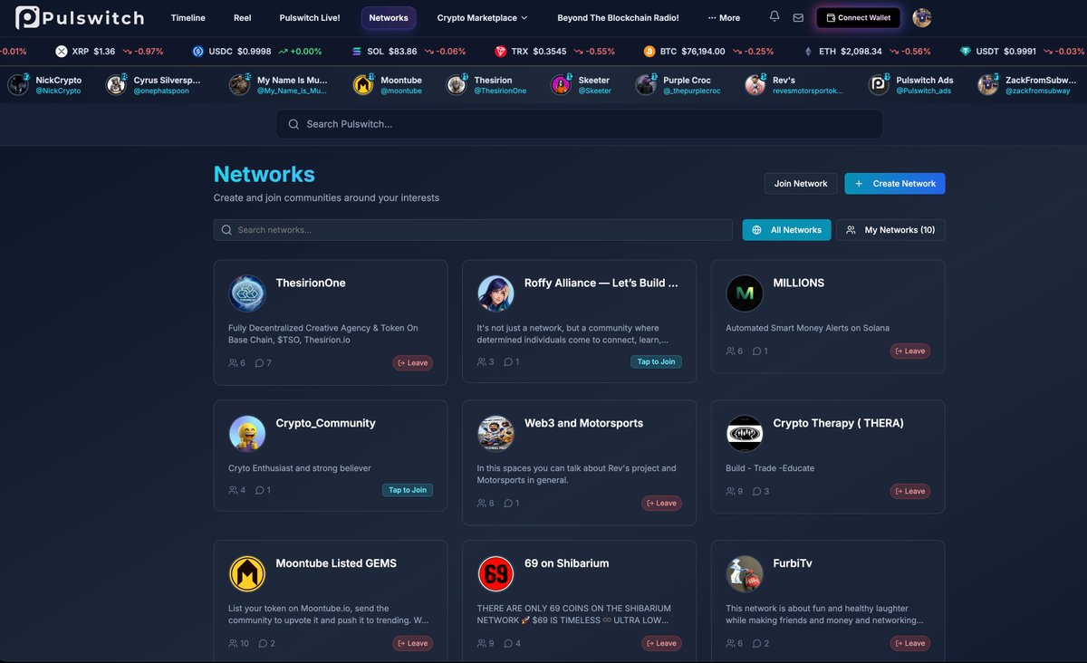
Task: Leave the Web3 and Motorsports network
Action: coord(661,503)
